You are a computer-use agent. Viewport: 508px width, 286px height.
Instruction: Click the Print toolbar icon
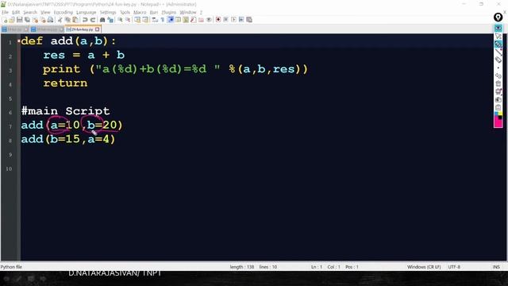[50, 20]
